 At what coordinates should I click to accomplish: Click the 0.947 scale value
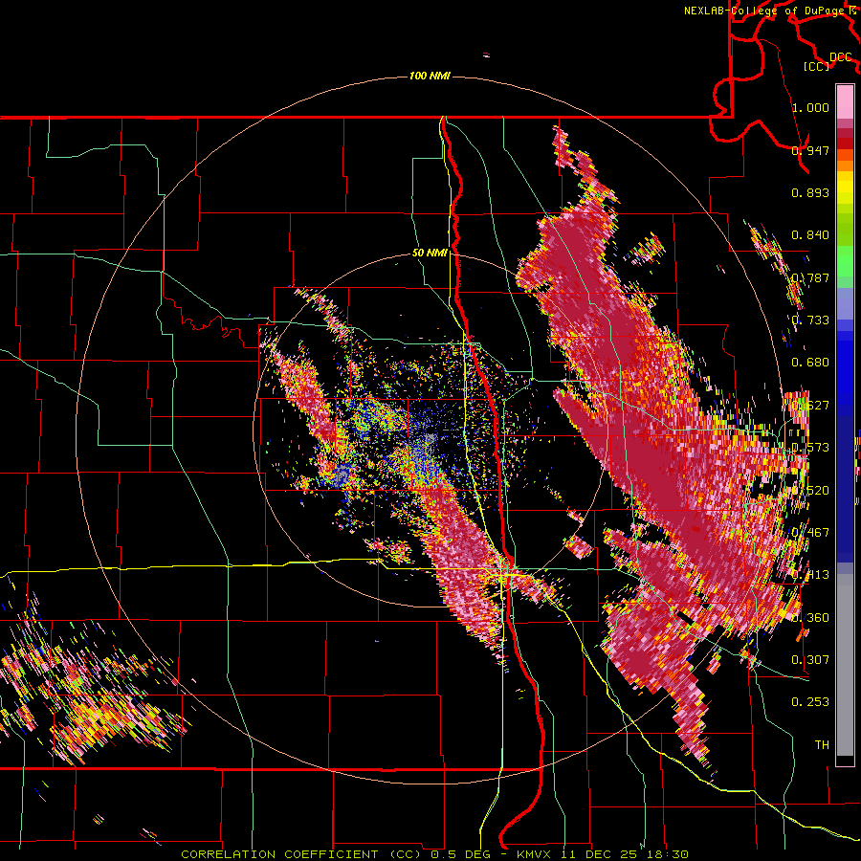[x=810, y=150]
